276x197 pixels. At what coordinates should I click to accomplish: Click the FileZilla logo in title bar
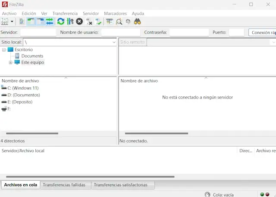click(5, 4)
